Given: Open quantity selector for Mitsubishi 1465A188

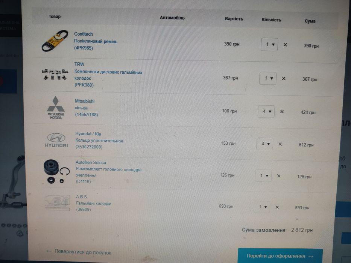Looking at the screenshot, I should [x=266, y=111].
